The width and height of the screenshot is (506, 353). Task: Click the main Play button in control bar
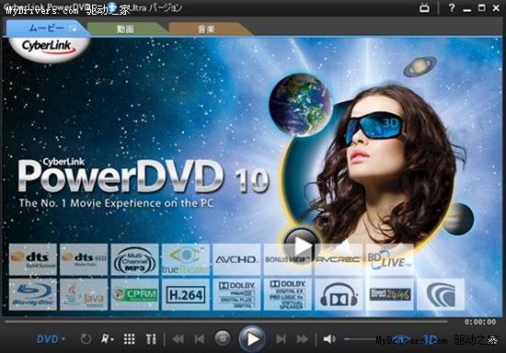(x=252, y=339)
